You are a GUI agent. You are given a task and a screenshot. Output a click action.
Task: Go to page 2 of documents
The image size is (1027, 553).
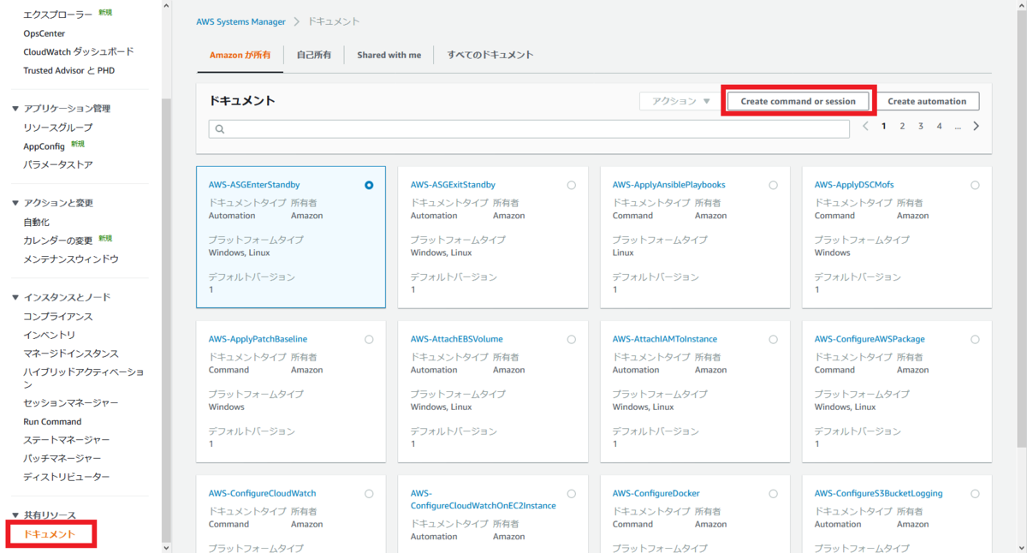coord(902,126)
